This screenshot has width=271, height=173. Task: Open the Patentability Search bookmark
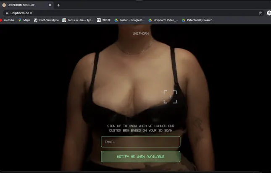197,20
